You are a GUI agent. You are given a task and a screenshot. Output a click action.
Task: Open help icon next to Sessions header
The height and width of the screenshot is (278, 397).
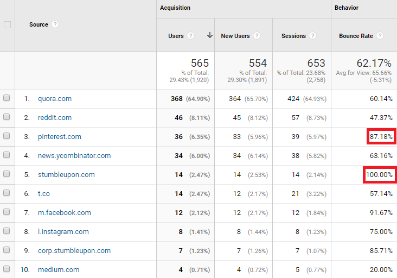coord(313,36)
